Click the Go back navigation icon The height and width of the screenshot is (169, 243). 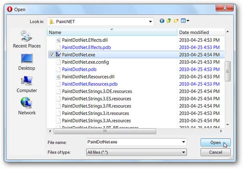pos(162,21)
